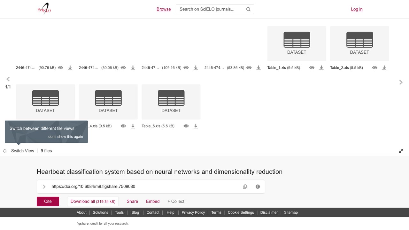
Task: Download the 53.86 kB file
Action: click(x=259, y=68)
